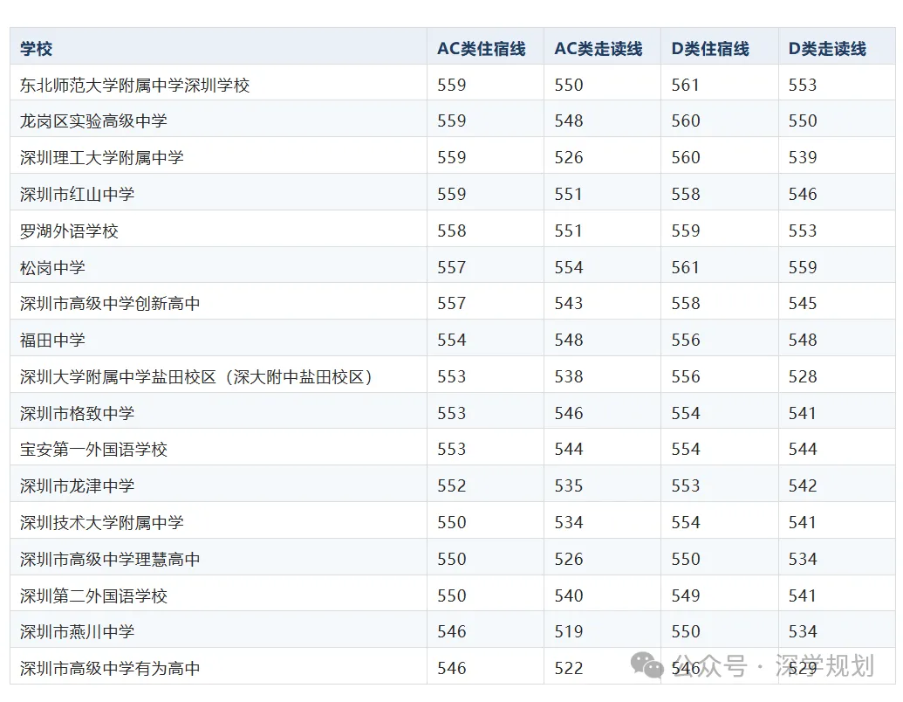Viewport: 903px width, 702px height.
Task: Click AC住宿线 558 for 罗湖外语学校
Action: 452,231
